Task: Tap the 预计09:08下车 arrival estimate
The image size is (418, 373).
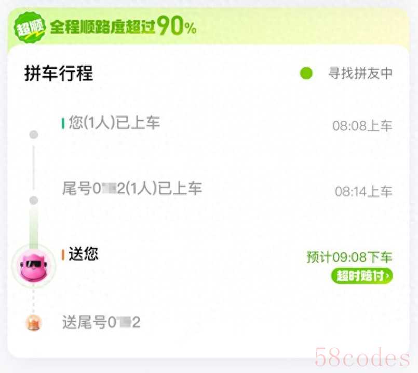Action: (x=349, y=257)
